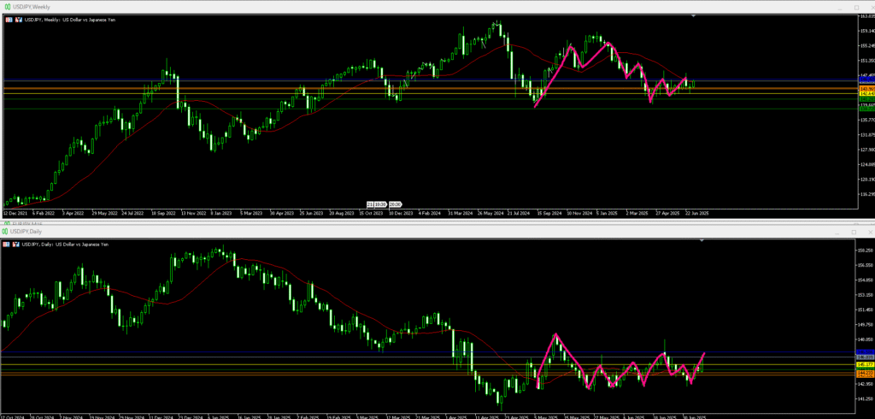This screenshot has width=875, height=419.
Task: Maximize the USDJPY,Daily chart window
Action: tap(854, 232)
